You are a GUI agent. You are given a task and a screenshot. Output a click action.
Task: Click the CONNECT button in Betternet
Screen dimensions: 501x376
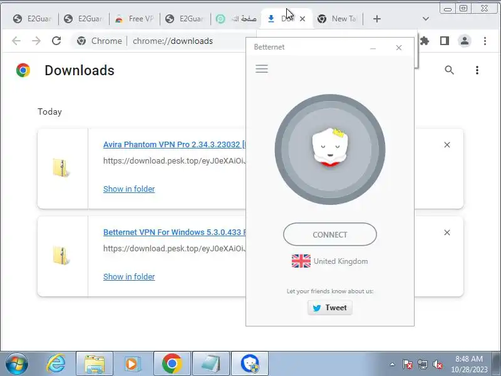coord(330,234)
